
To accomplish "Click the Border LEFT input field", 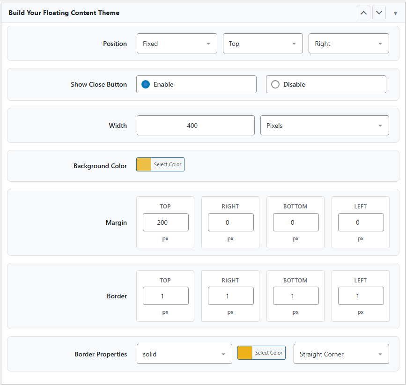I will [x=361, y=296].
